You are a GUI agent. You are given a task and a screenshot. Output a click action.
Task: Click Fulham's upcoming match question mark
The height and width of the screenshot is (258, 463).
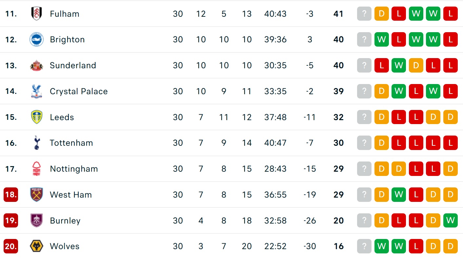point(364,14)
